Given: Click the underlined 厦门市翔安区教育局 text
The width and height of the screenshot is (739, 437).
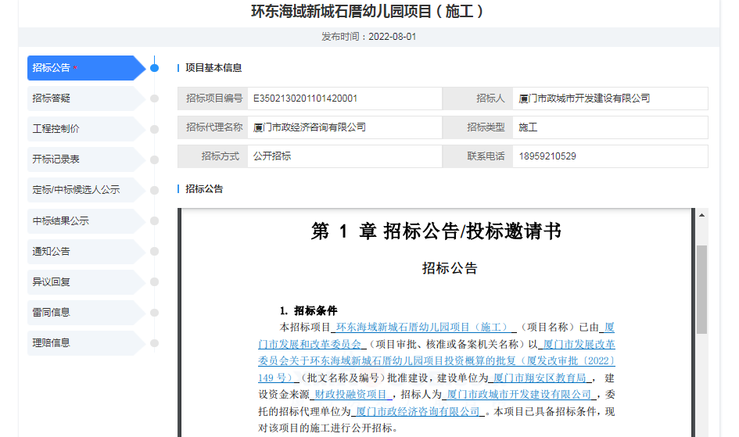Looking at the screenshot, I should 540,377.
